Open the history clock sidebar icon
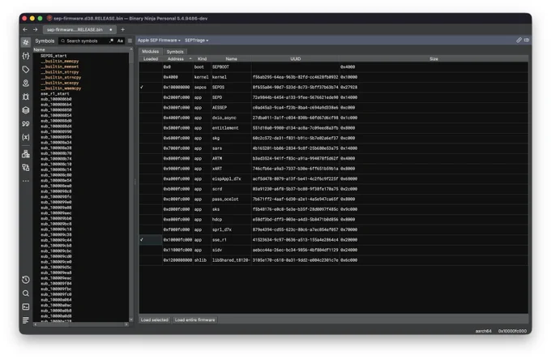 click(x=26, y=280)
